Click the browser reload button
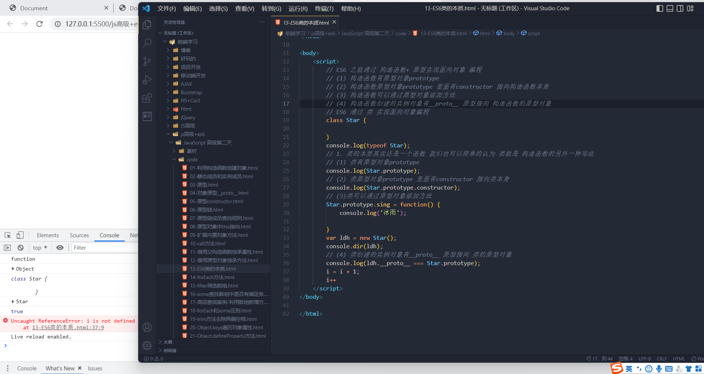This screenshot has width=704, height=374. pos(40,24)
